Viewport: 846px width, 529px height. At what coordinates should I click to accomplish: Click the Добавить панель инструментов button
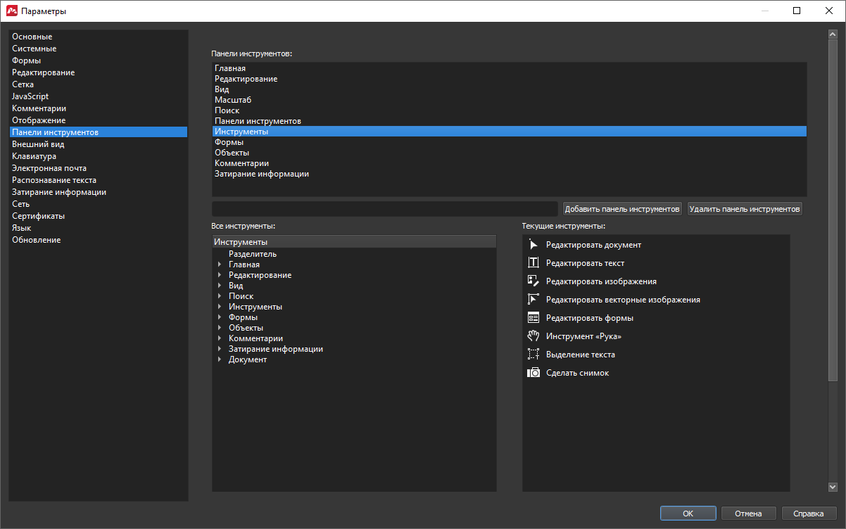pos(622,209)
